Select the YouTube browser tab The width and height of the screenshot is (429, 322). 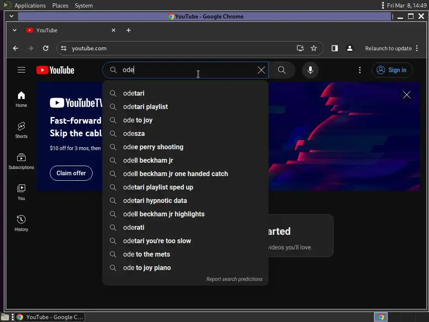(x=71, y=30)
